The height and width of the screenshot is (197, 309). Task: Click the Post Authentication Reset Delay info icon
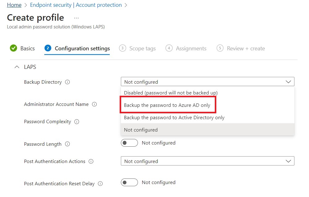pyautogui.click(x=100, y=184)
